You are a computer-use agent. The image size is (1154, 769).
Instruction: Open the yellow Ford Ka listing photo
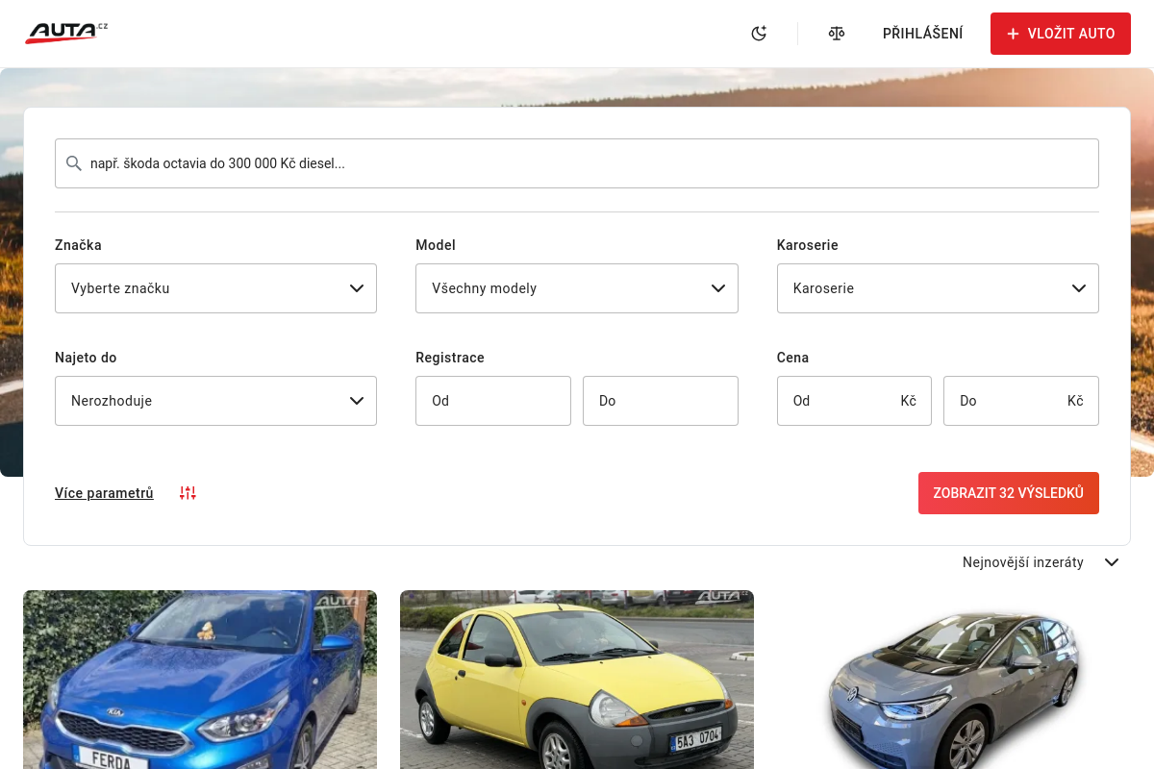coord(576,680)
